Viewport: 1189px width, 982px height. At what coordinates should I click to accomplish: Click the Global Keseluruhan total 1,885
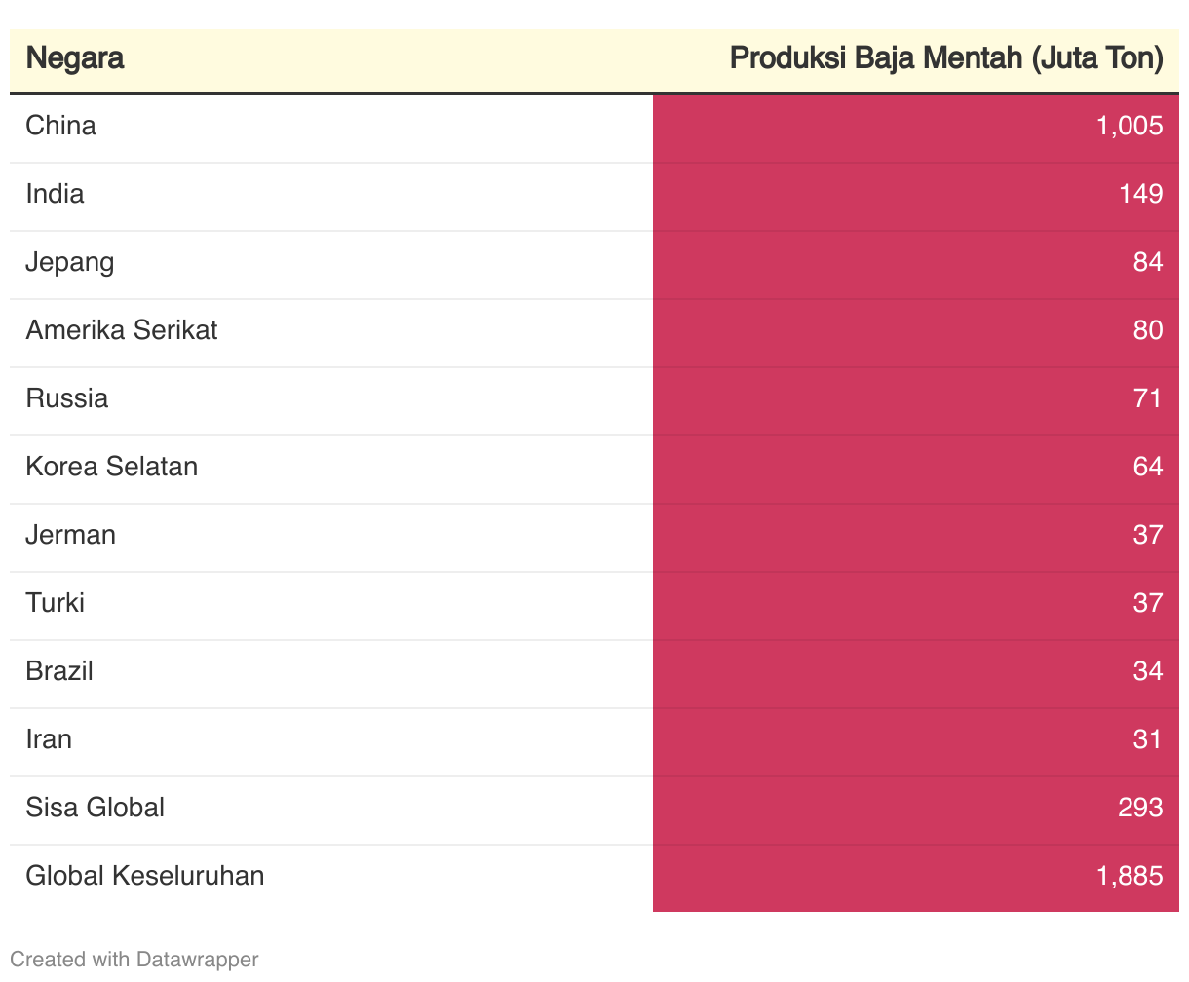1130,876
